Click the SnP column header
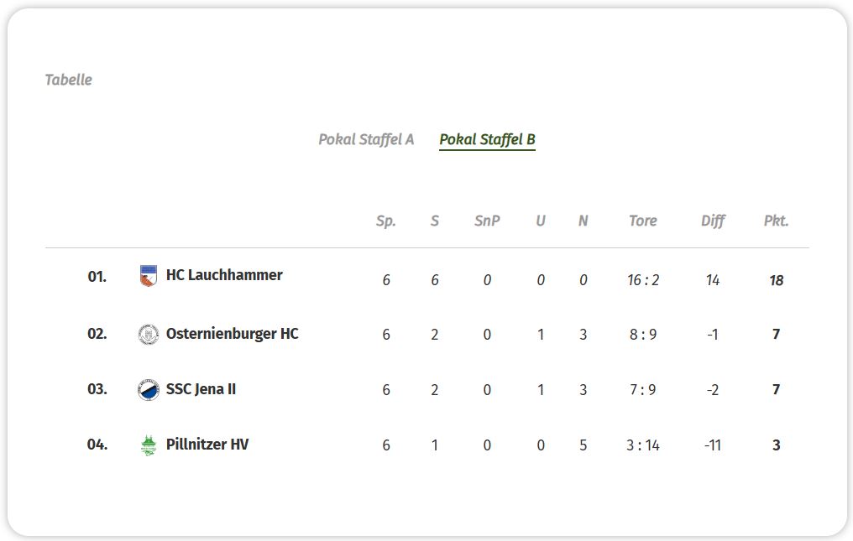This screenshot has width=853, height=541. (x=487, y=221)
